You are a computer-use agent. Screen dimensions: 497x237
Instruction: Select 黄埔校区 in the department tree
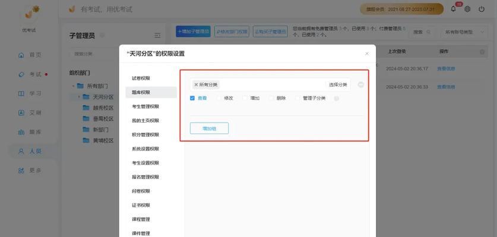[103, 141]
